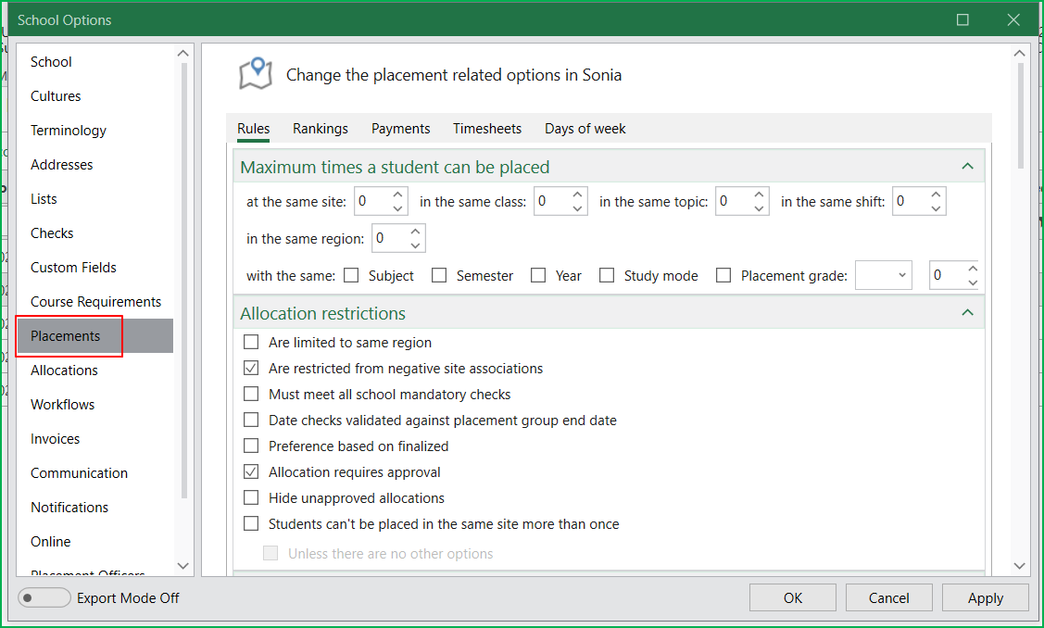Image resolution: width=1044 pixels, height=628 pixels.
Task: Select Allocations in the sidebar list
Action: (64, 371)
